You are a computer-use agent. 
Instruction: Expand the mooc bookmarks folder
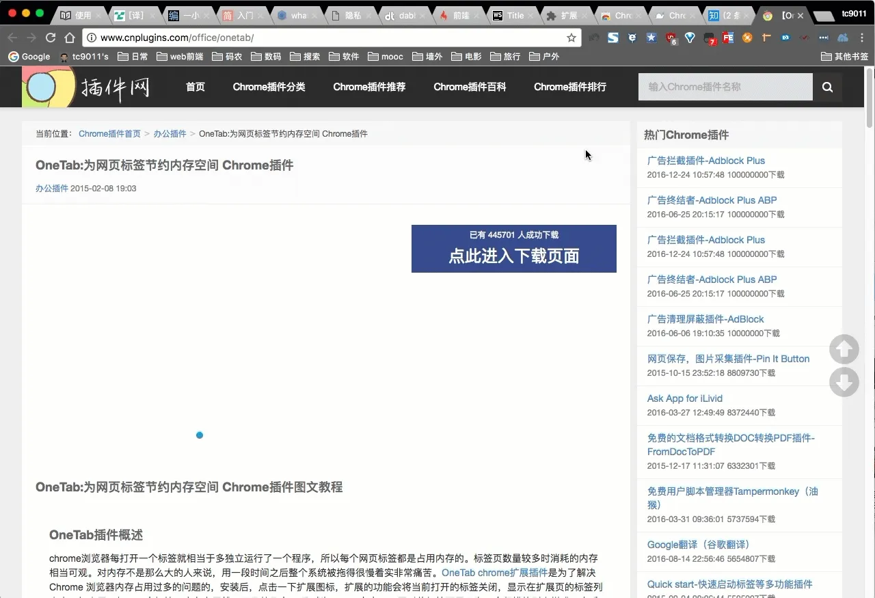click(386, 57)
